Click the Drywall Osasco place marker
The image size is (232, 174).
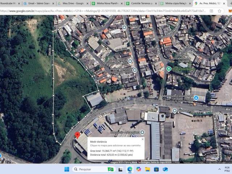[x=134, y=70]
